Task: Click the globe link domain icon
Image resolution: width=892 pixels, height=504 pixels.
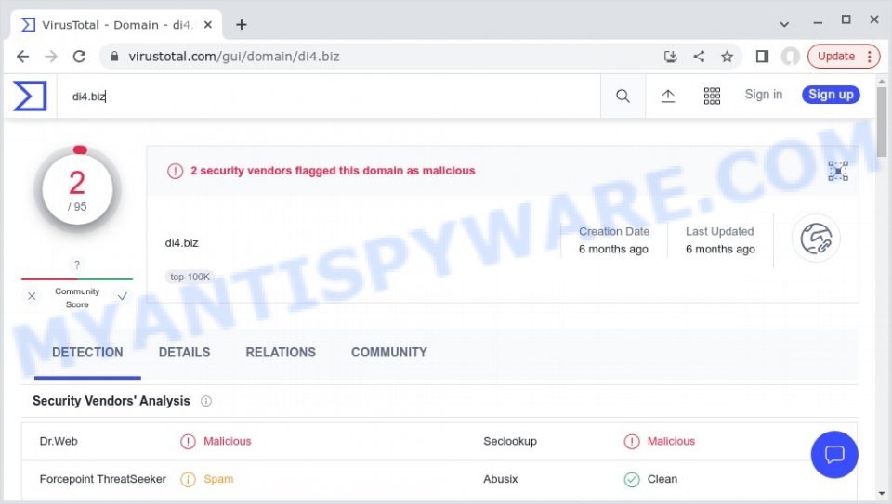Action: pos(816,239)
